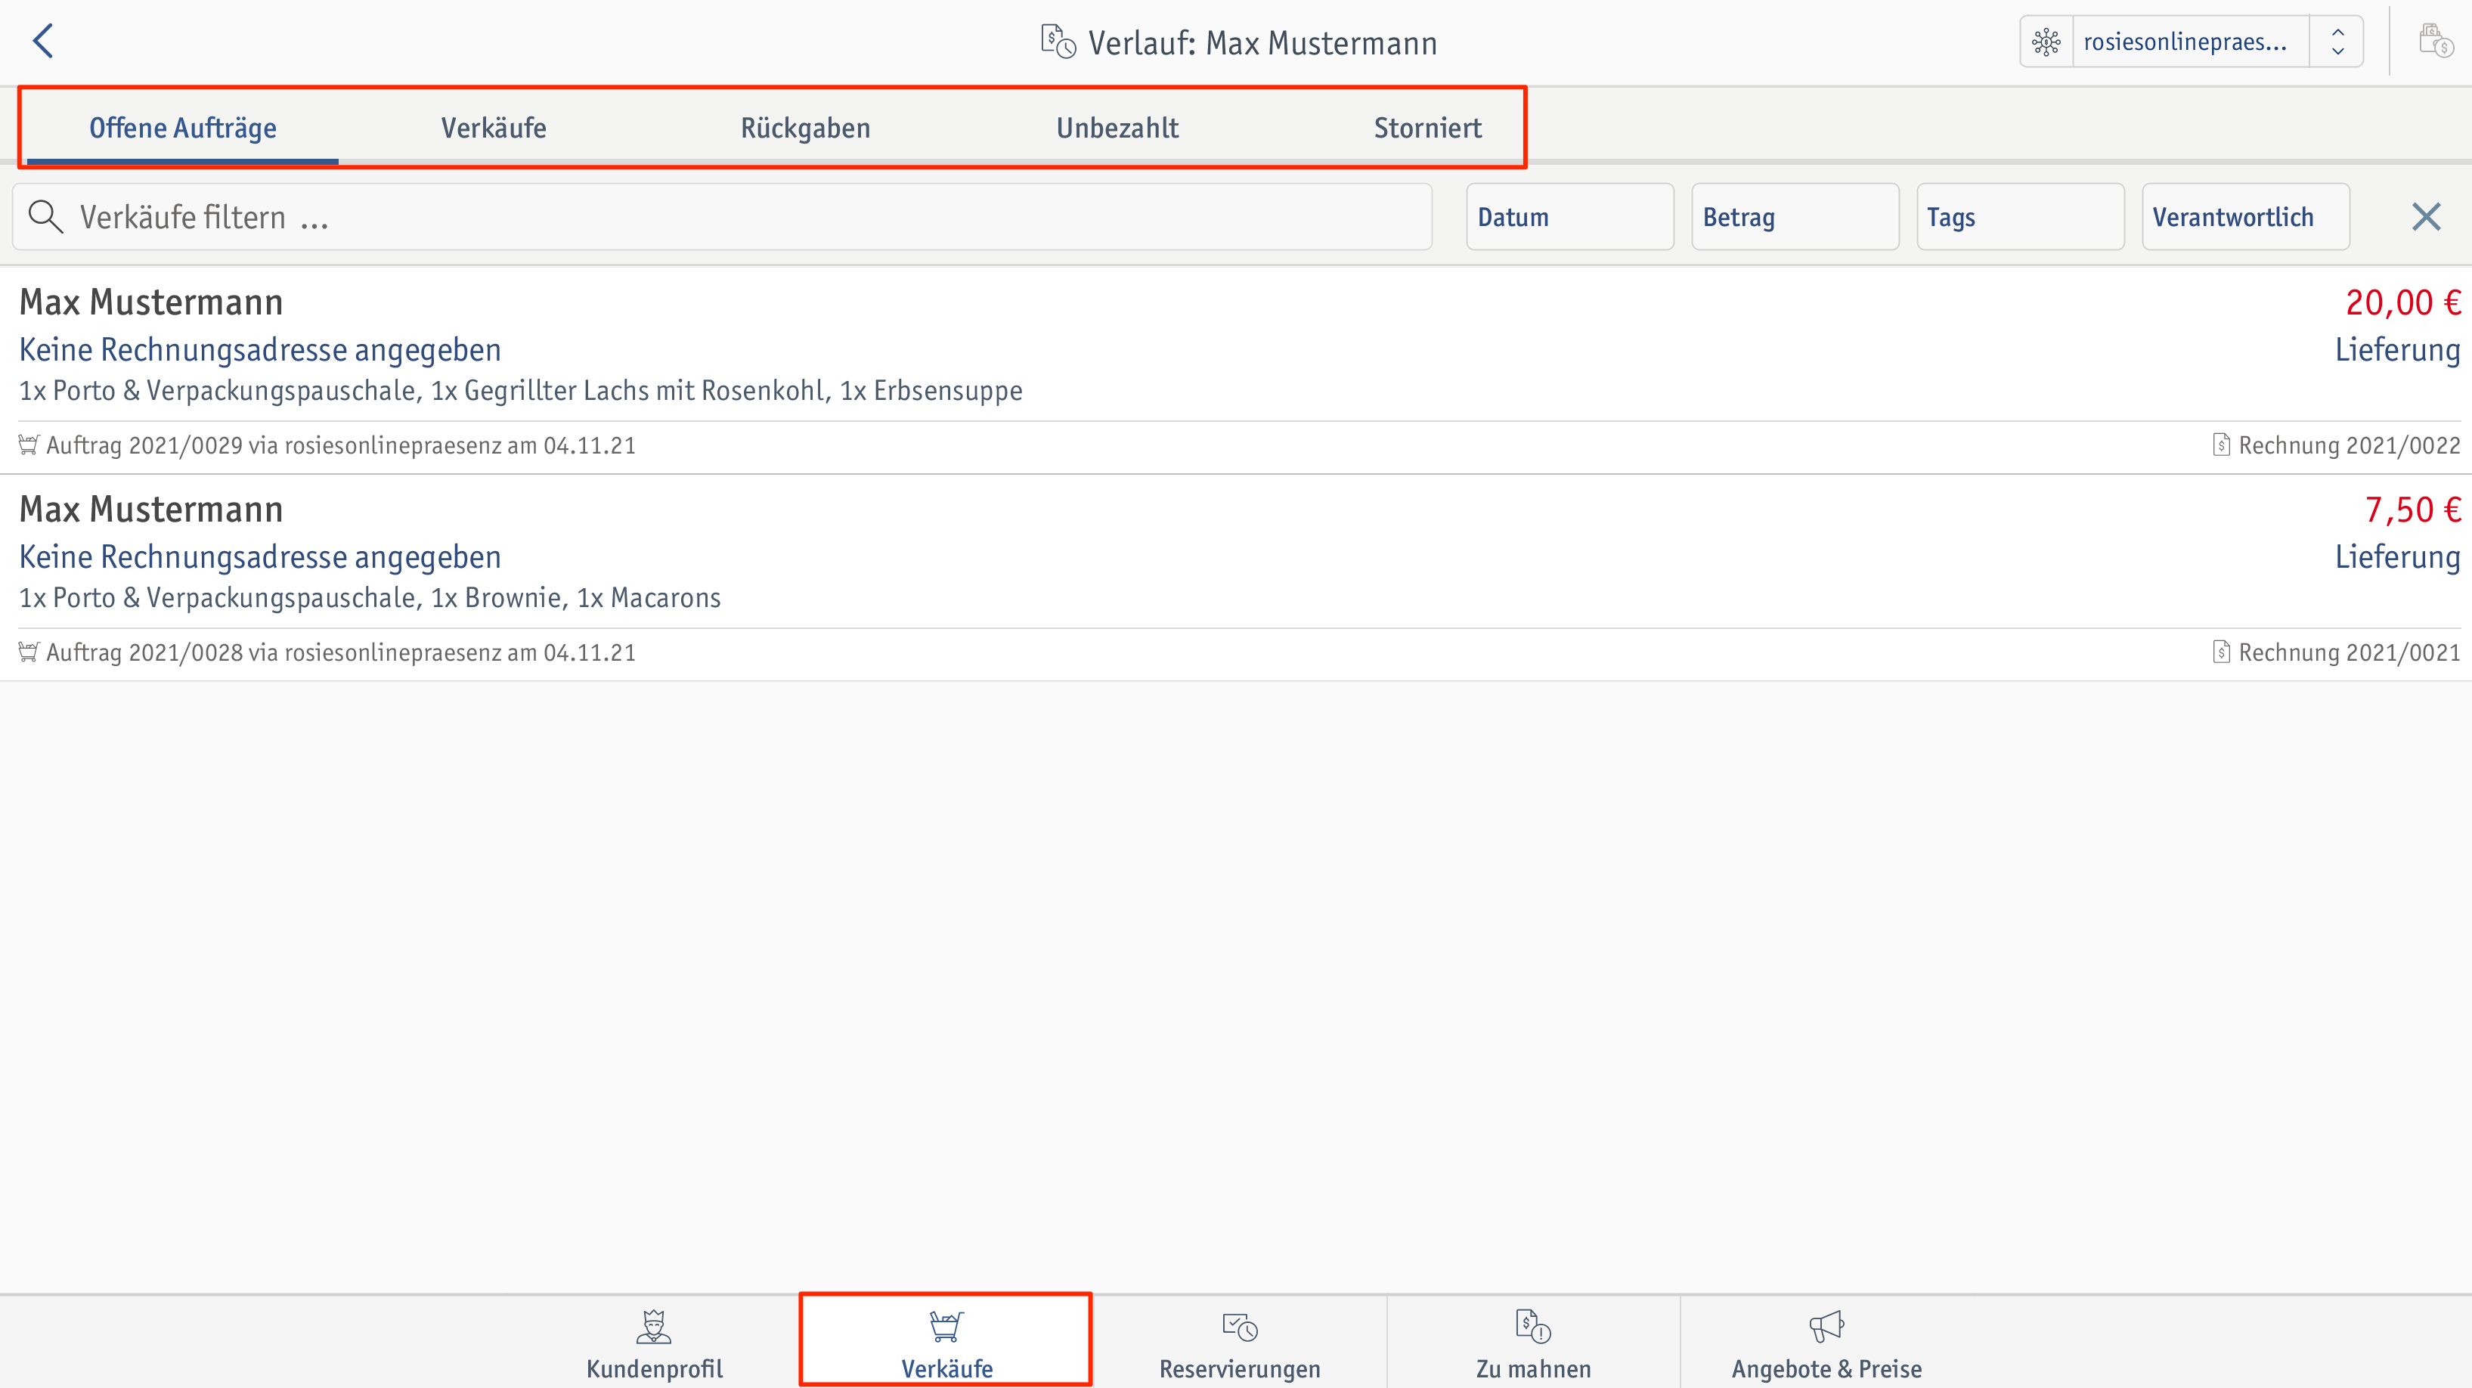This screenshot has width=2472, height=1388.
Task: Open the 7,50 € Max Mustermann order
Action: 1236,578
